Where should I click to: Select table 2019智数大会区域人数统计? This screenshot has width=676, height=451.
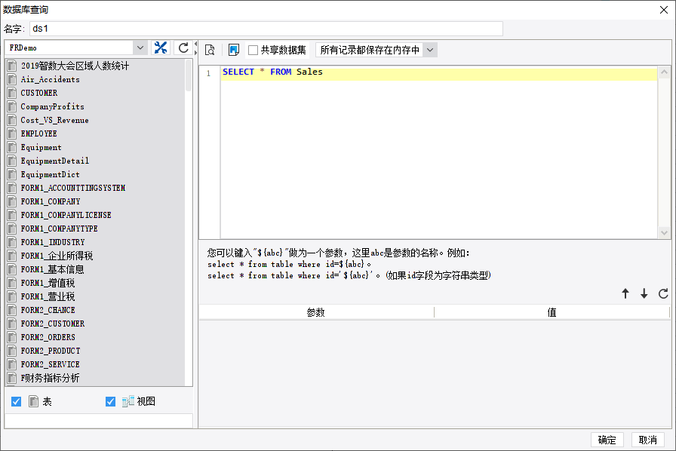75,66
